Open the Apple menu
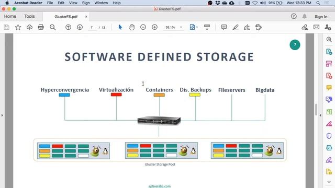 (7, 3)
